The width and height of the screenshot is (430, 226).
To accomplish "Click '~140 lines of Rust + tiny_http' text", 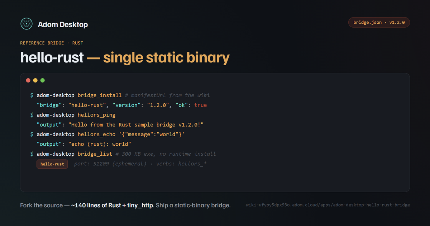I will point(113,206).
